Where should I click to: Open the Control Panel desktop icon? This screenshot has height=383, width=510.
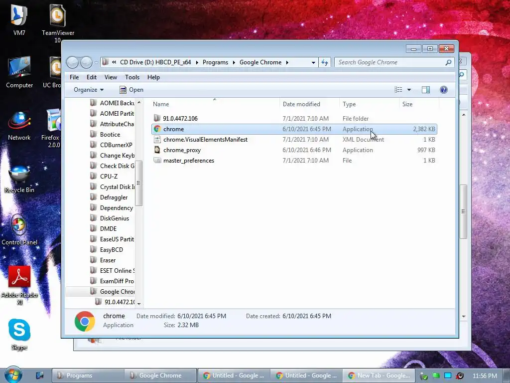pyautogui.click(x=19, y=230)
